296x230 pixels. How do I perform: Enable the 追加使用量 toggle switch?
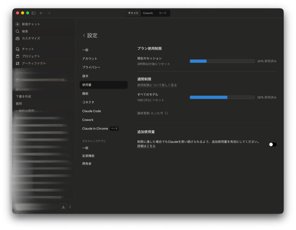click(272, 144)
